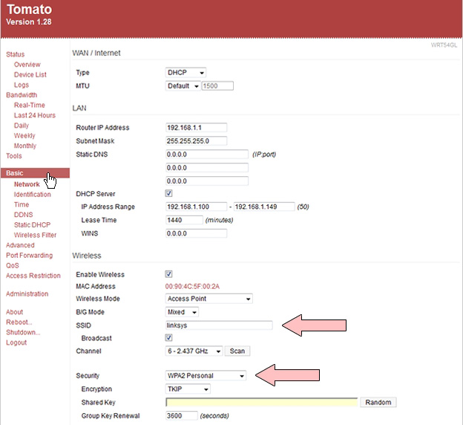Click the SSID text field

[x=219, y=325]
